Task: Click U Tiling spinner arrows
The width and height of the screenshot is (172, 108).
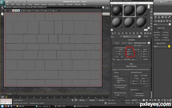Action: click(x=132, y=52)
